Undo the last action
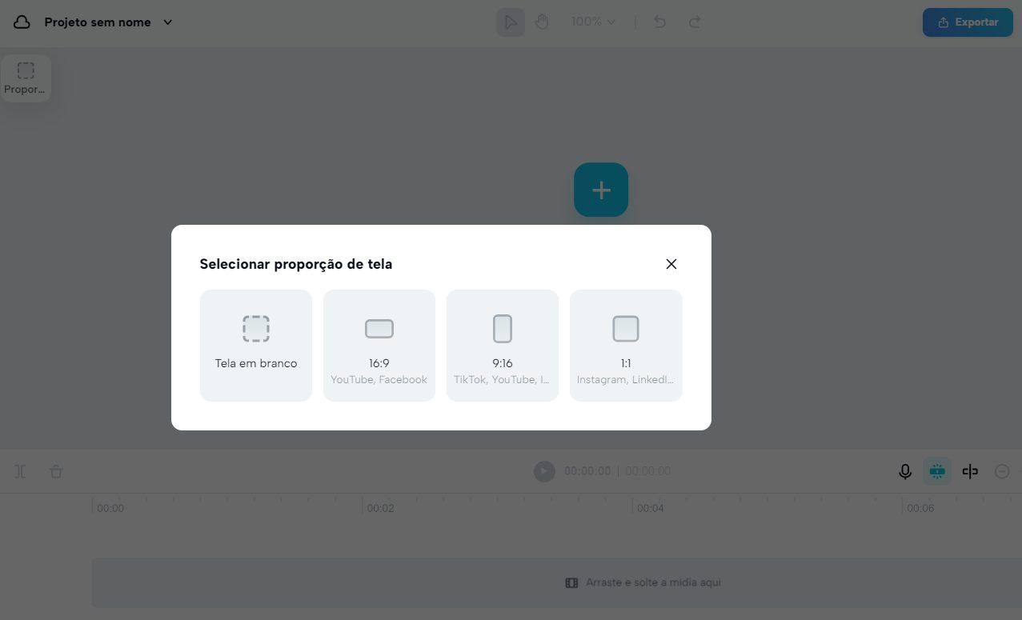Image resolution: width=1022 pixels, height=620 pixels. 659,22
